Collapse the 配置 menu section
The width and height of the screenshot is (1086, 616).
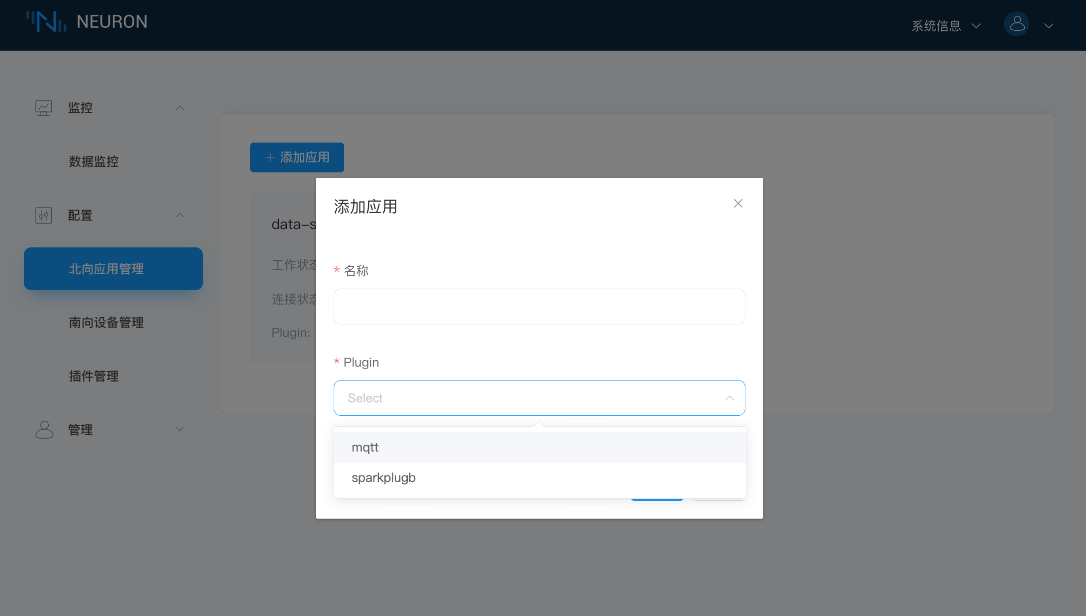(x=180, y=215)
